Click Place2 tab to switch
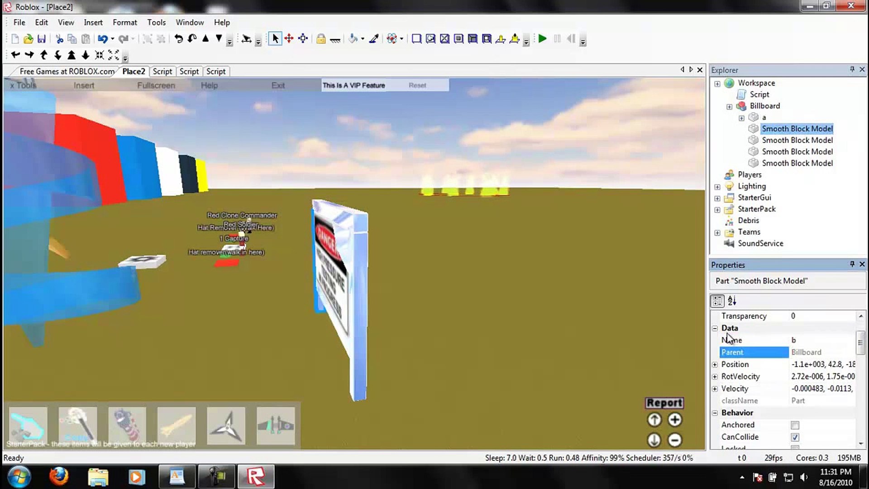869x489 pixels. [133, 71]
